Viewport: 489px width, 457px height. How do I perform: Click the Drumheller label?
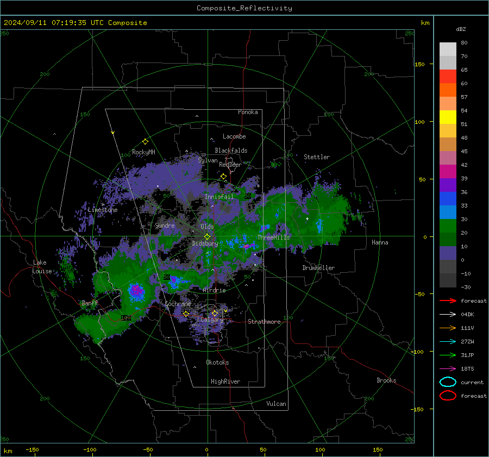click(318, 268)
